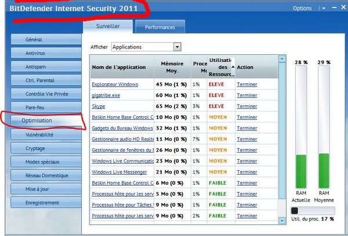Sort by the Action column header
The image size is (348, 236).
point(256,67)
